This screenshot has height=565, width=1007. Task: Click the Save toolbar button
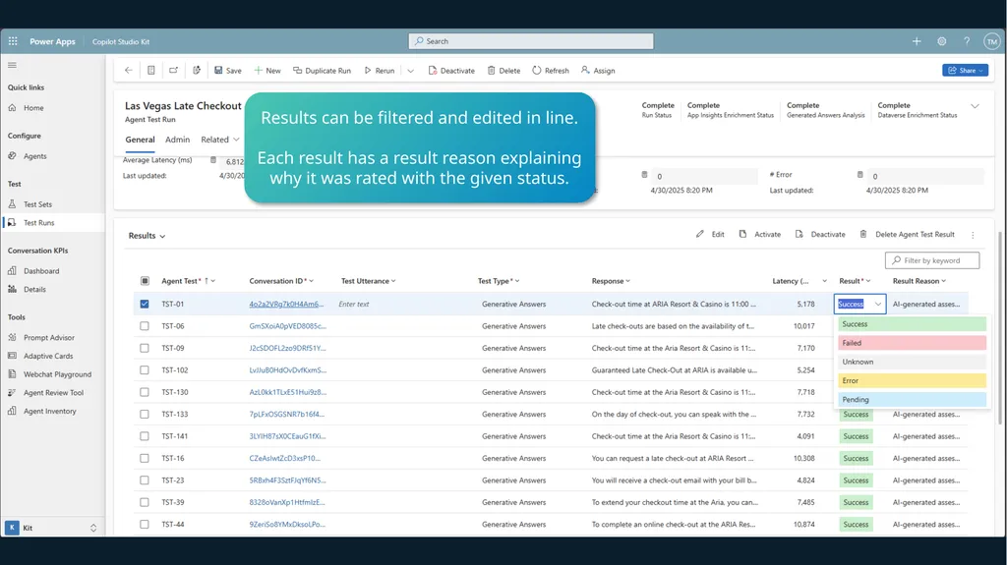click(x=228, y=71)
